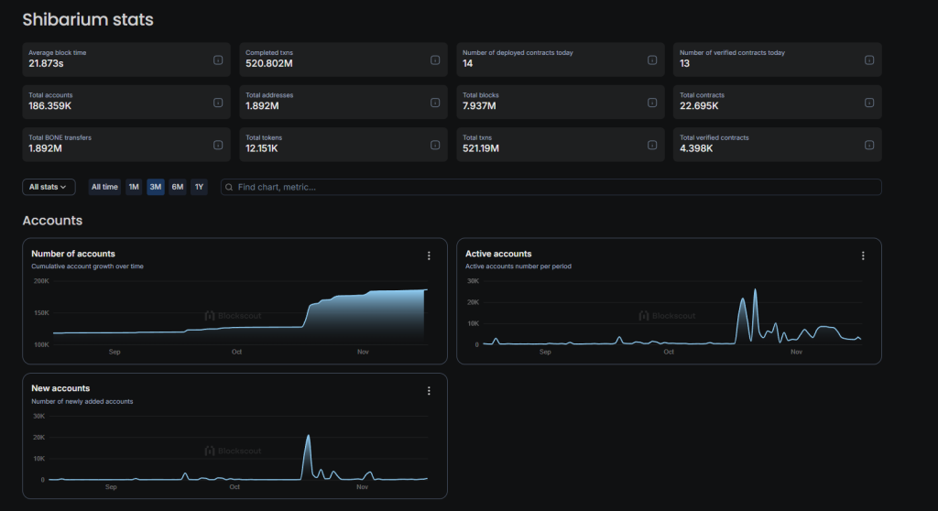Screen dimensions: 938x511
Task: Expand the All stats dropdown
Action: click(x=49, y=187)
